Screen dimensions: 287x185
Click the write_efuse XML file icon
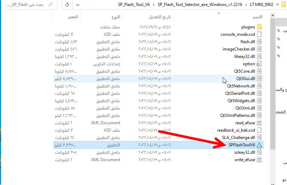(x=259, y=160)
